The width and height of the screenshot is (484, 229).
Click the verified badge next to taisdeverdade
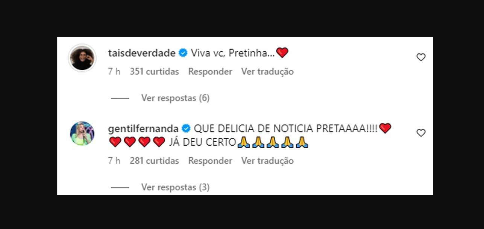click(183, 53)
